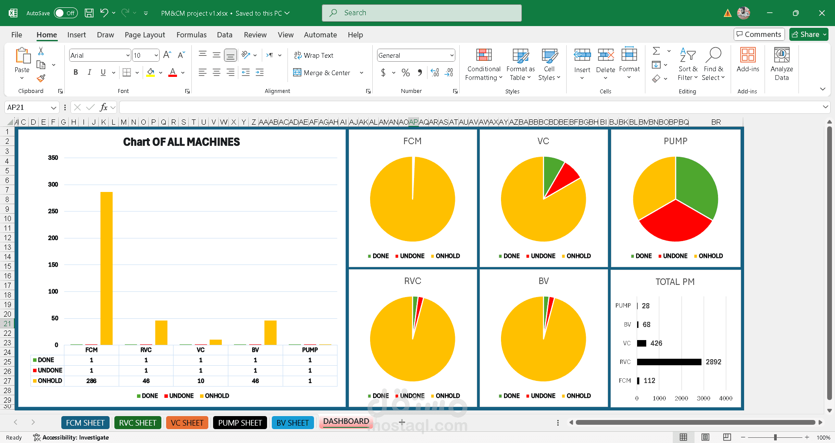Expand the General number format dropdown

coord(452,55)
